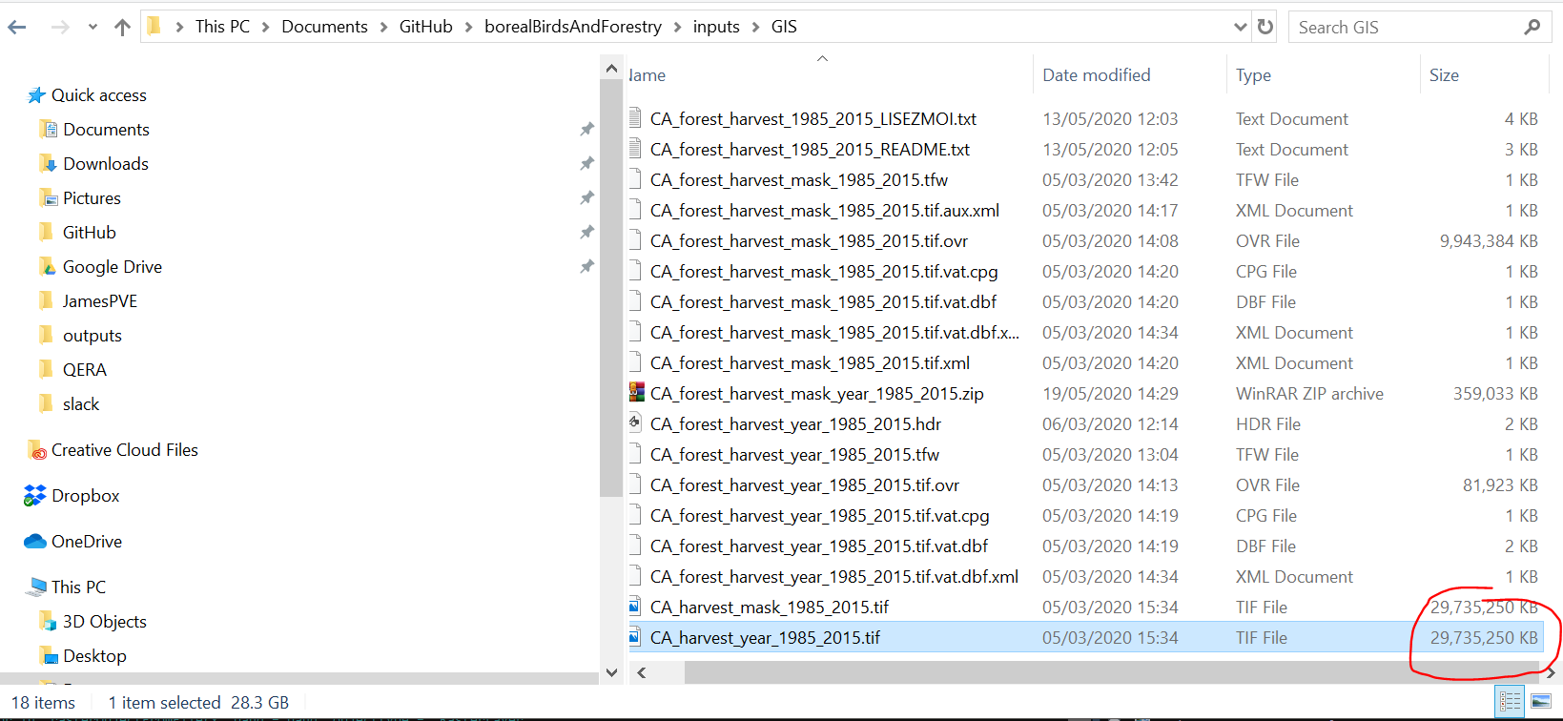1563x721 pixels.
Task: Open the OneDrive cloud icon
Action: (x=35, y=542)
